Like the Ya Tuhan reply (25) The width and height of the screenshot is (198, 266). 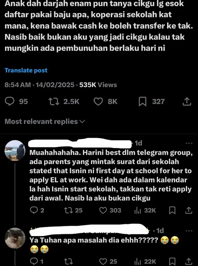coord(108,261)
